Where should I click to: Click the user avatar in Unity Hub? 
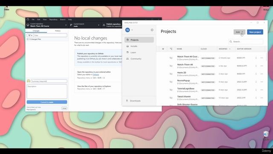tap(128, 30)
